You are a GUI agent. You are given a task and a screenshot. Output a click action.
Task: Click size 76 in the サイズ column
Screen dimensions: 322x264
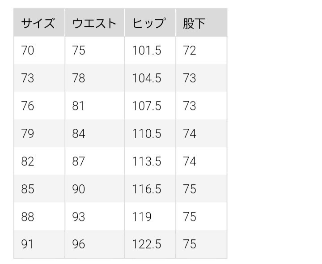(x=27, y=106)
